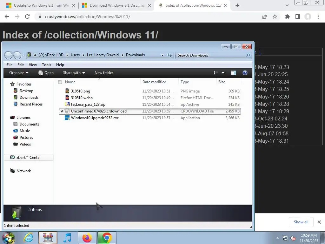325x244 pixels.
Task: Close the Chrome downloads bar
Action: [319, 222]
